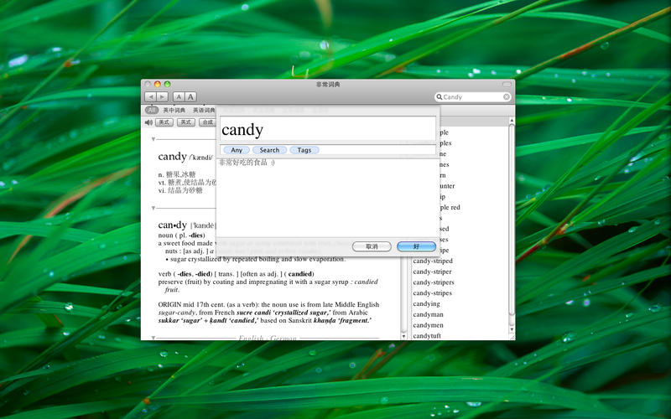The image size is (671, 419).
Task: Select the Any token in the sheet
Action: (x=237, y=150)
